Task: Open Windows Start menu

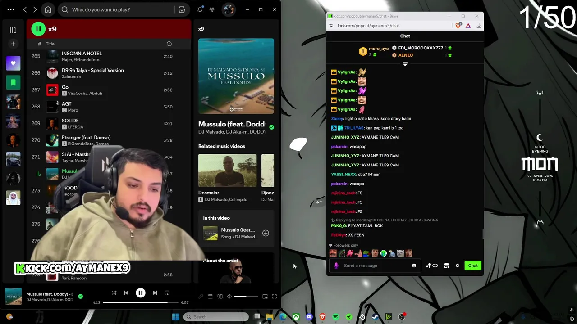Action: coord(175,317)
